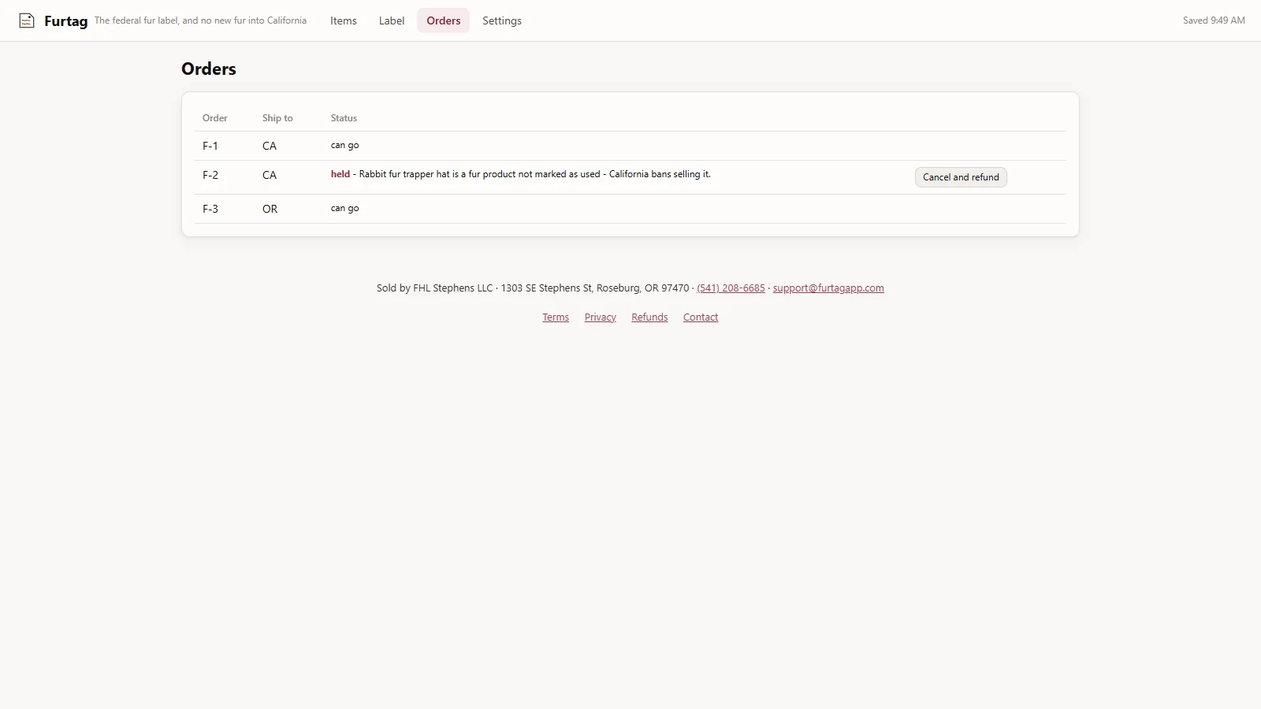
Task: Cancel and refund order F-2
Action: [961, 177]
